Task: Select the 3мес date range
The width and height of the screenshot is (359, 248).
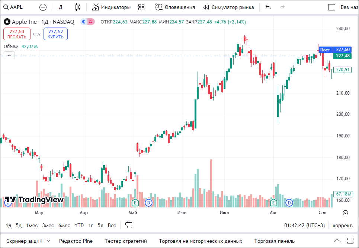Action: click(48, 225)
